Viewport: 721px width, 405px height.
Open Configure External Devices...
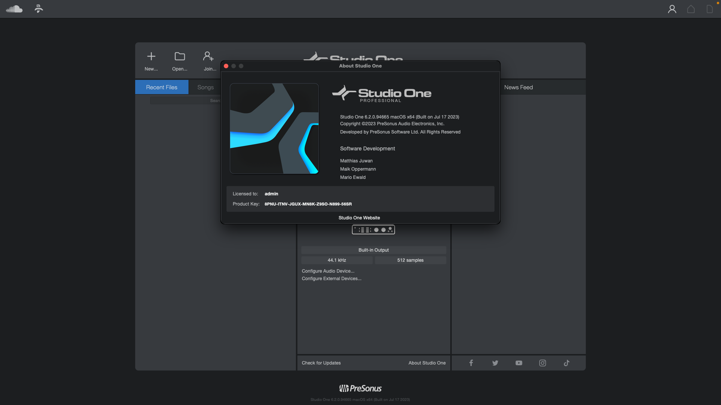pos(332,278)
